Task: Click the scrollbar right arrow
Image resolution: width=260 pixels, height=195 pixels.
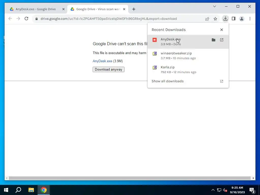Action: (x=253, y=178)
